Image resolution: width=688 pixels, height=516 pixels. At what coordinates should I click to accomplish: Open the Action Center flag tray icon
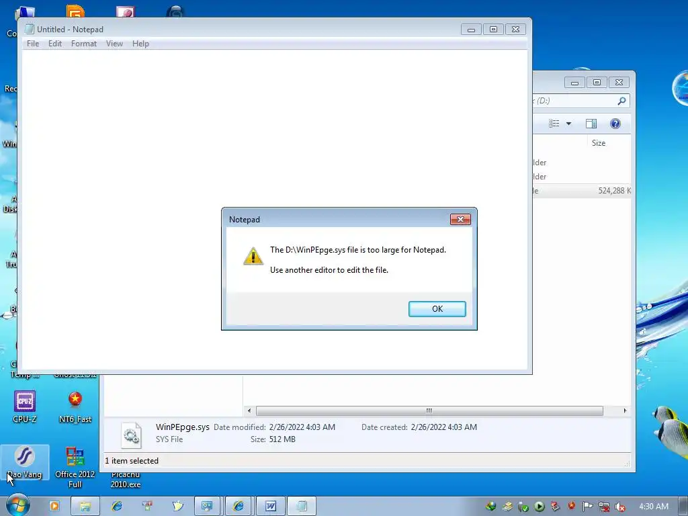point(587,507)
